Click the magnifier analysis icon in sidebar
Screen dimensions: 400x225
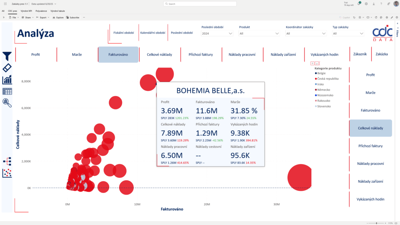tap(7, 103)
